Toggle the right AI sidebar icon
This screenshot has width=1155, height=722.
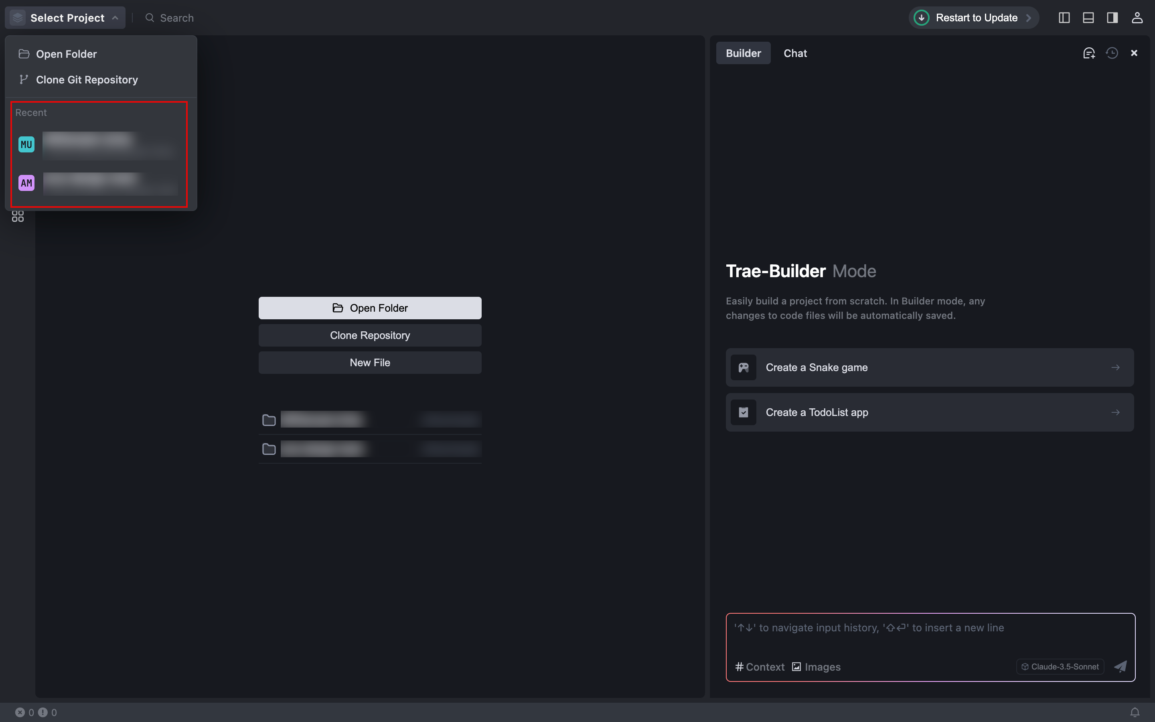tap(1112, 18)
